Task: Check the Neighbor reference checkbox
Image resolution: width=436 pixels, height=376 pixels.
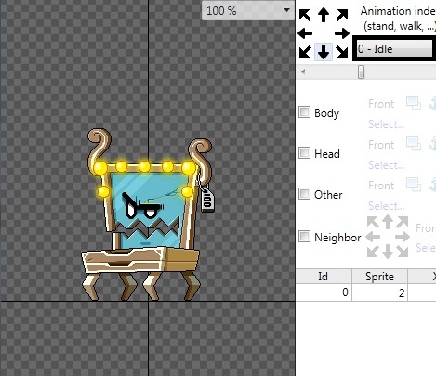Action: pos(304,237)
